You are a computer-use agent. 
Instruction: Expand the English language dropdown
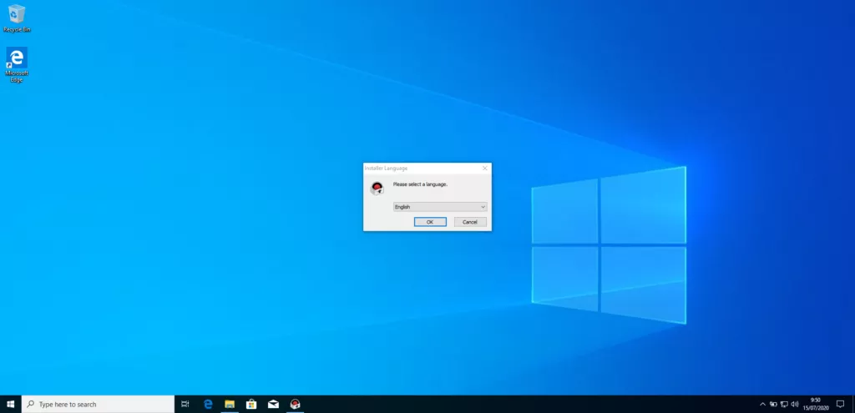click(440, 207)
